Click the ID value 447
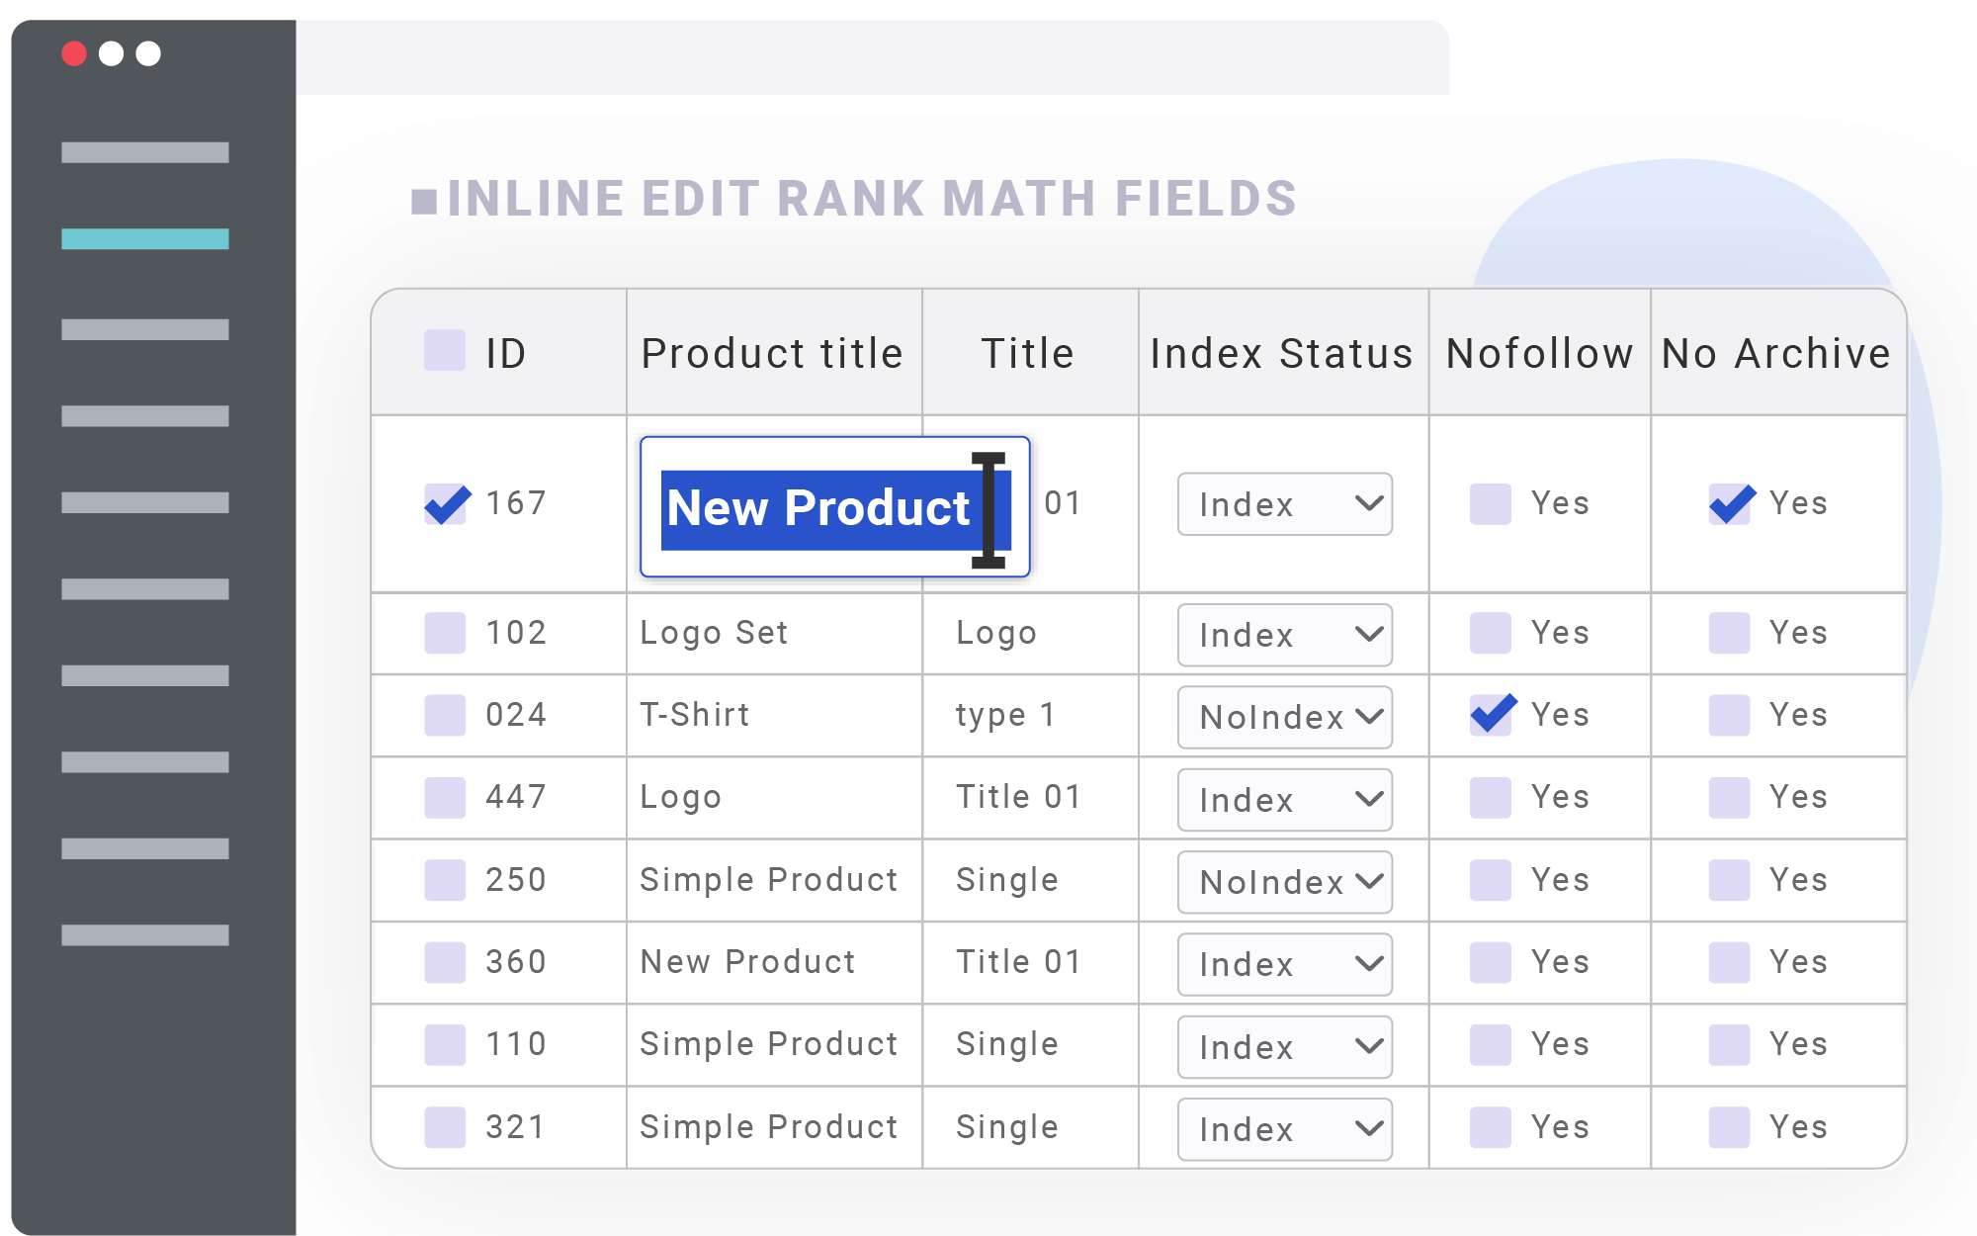This screenshot has height=1236, width=1977. pyautogui.click(x=516, y=797)
